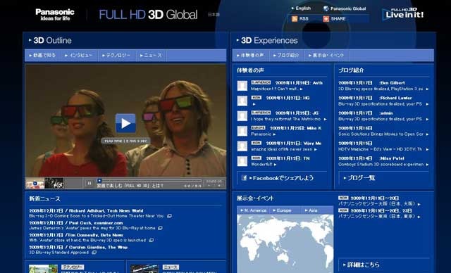Switch site language to English
451x273 pixels.
[x=301, y=8]
